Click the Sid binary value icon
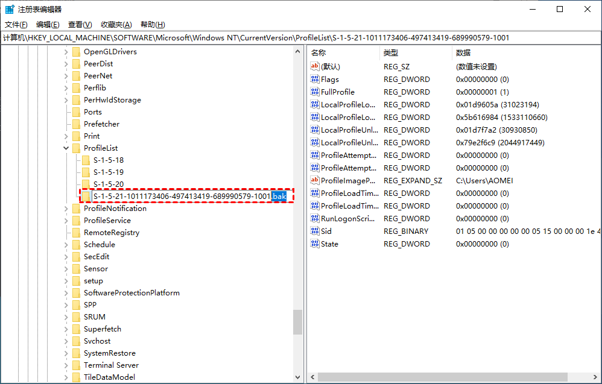 (315, 231)
